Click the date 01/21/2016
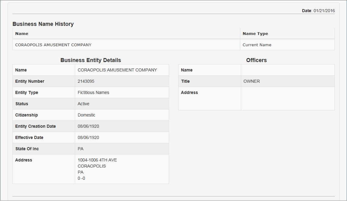The width and height of the screenshot is (347, 201). 324,11
